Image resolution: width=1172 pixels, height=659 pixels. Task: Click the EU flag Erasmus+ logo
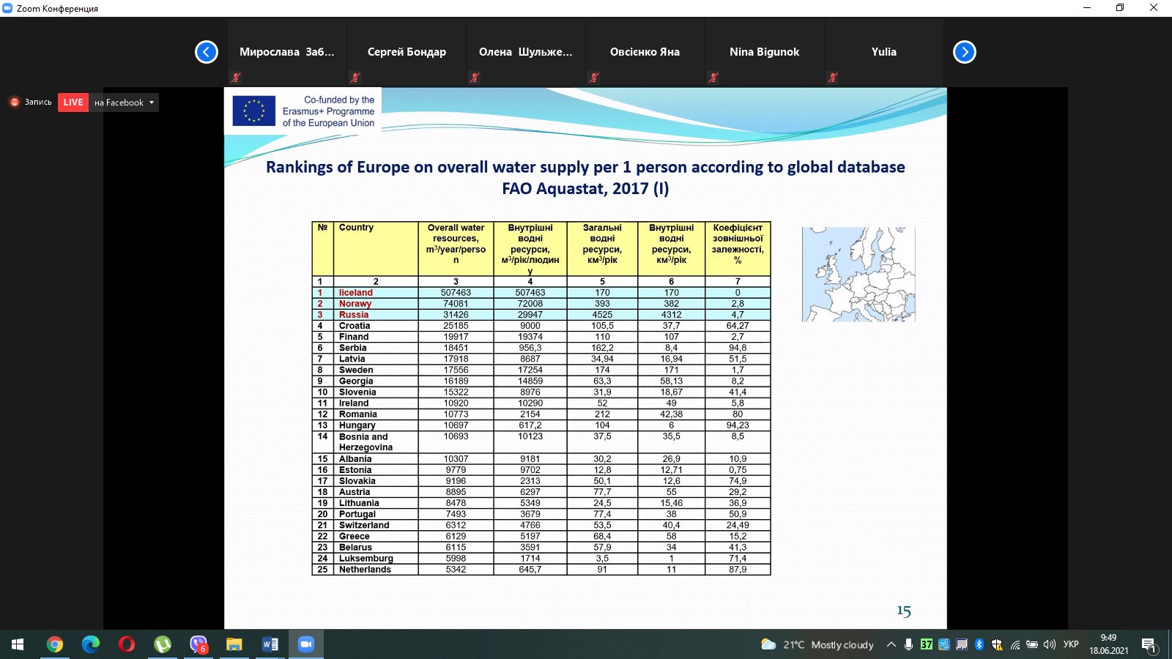[254, 111]
